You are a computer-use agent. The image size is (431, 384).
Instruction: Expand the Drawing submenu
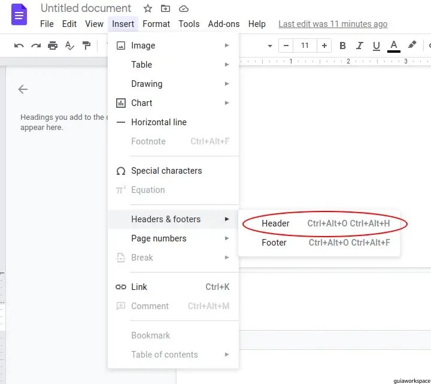coord(173,84)
